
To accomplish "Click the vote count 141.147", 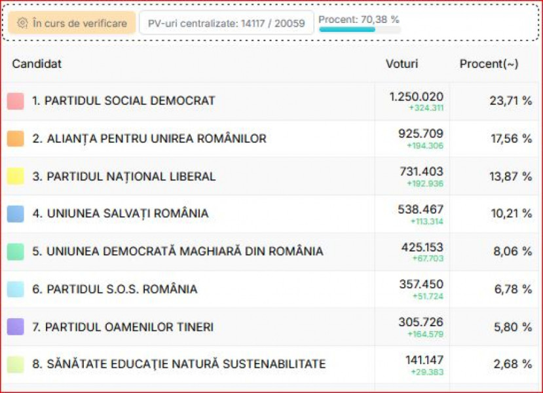I will tap(424, 360).
